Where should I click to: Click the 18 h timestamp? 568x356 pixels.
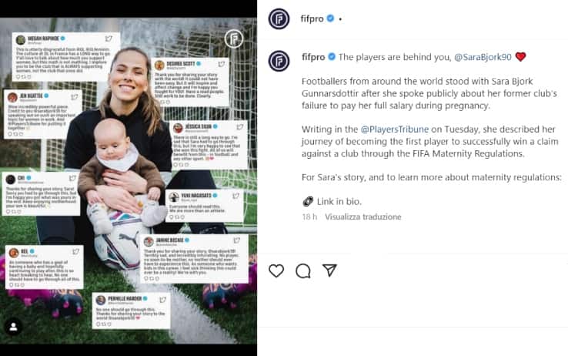[x=309, y=217]
